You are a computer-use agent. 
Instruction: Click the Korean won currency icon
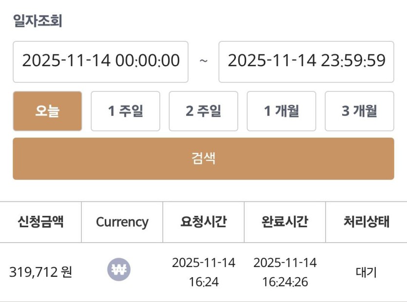pyautogui.click(x=119, y=269)
